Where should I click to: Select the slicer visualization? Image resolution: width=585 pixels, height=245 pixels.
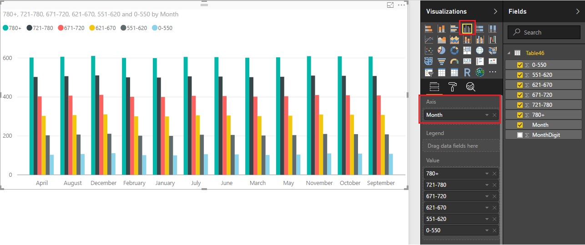pyautogui.click(x=429, y=72)
